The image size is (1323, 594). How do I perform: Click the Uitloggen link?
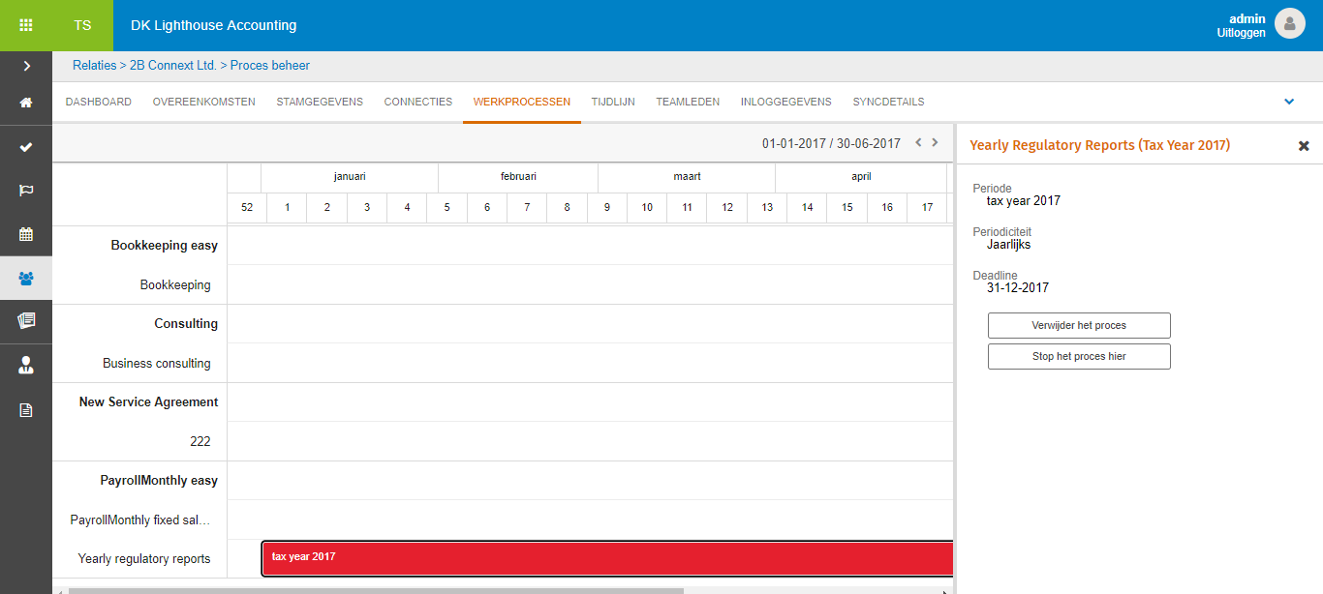(1241, 33)
